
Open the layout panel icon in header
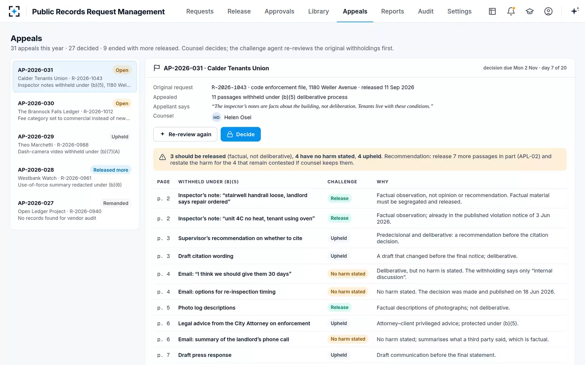[x=492, y=11]
